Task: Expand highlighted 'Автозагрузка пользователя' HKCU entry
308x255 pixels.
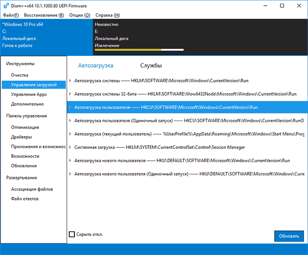Action: 70,107
